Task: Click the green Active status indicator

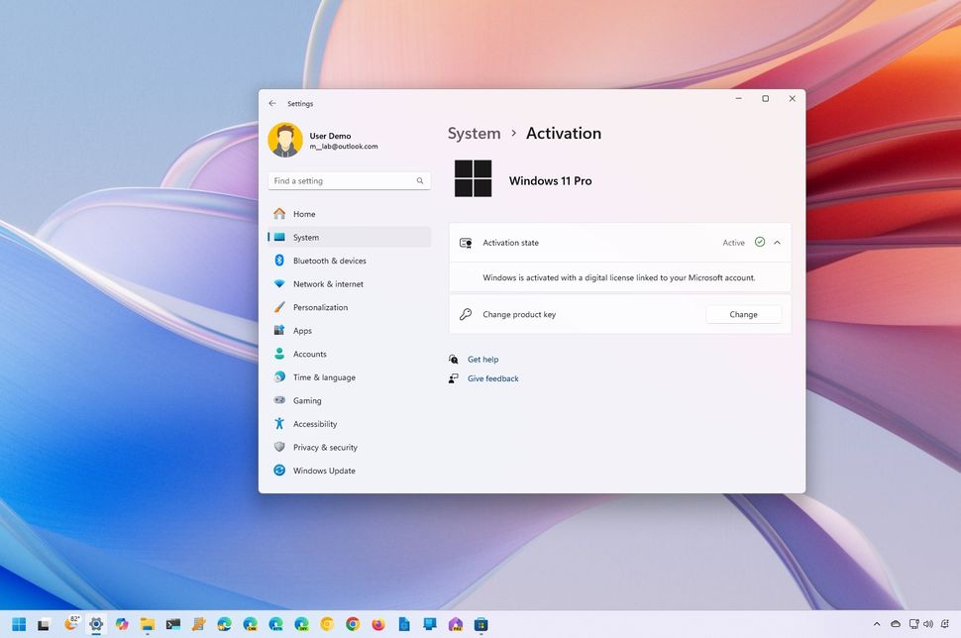Action: tap(759, 242)
